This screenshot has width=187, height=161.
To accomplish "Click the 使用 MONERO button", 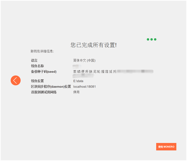I will (166, 147).
